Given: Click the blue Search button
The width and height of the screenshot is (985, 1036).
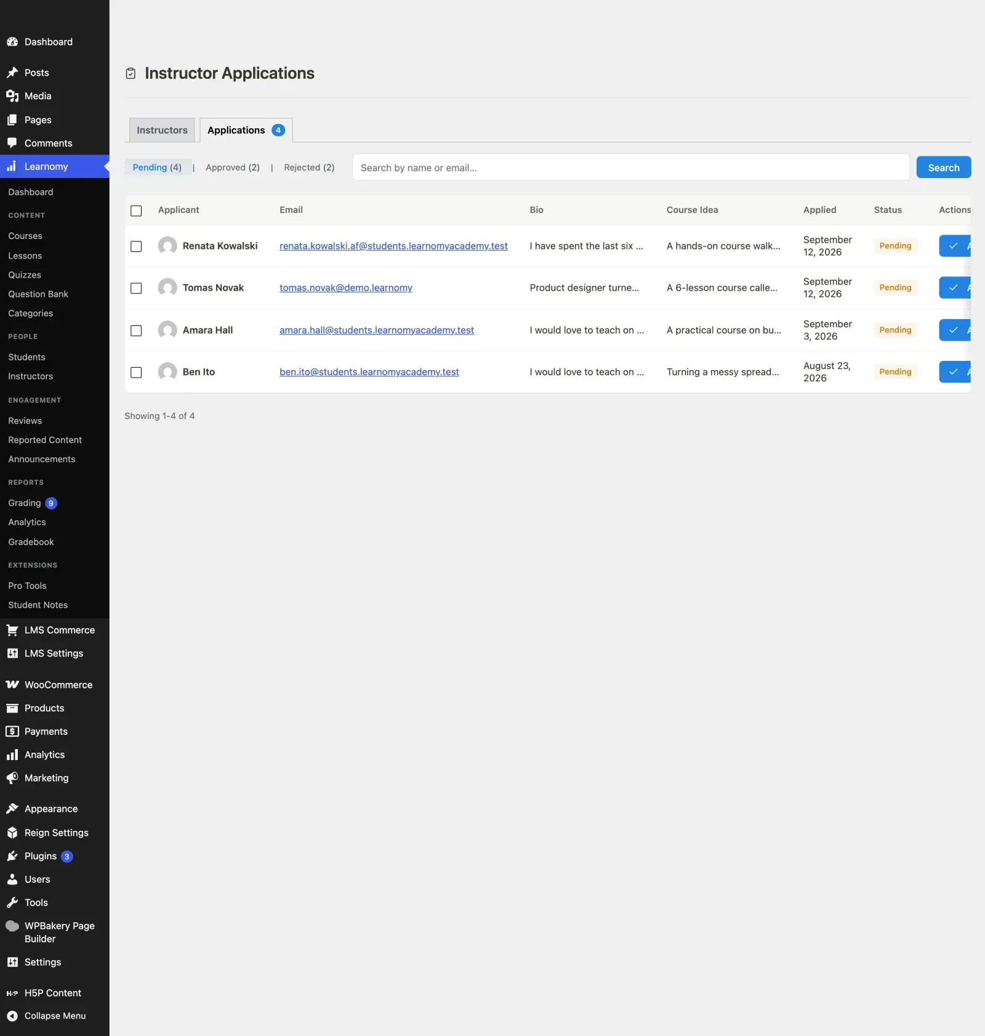Looking at the screenshot, I should click(944, 168).
